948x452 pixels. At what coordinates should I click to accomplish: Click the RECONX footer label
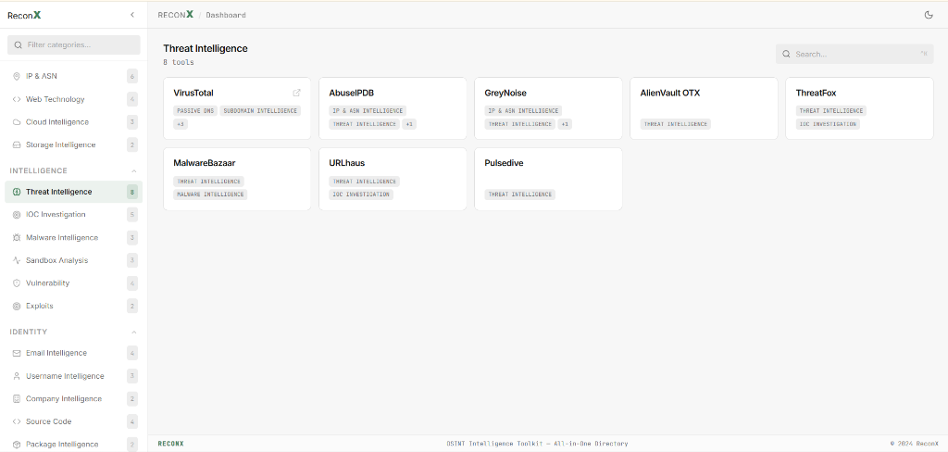(x=170, y=444)
